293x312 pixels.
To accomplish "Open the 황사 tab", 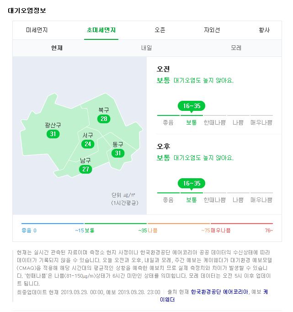I will 264,30.
